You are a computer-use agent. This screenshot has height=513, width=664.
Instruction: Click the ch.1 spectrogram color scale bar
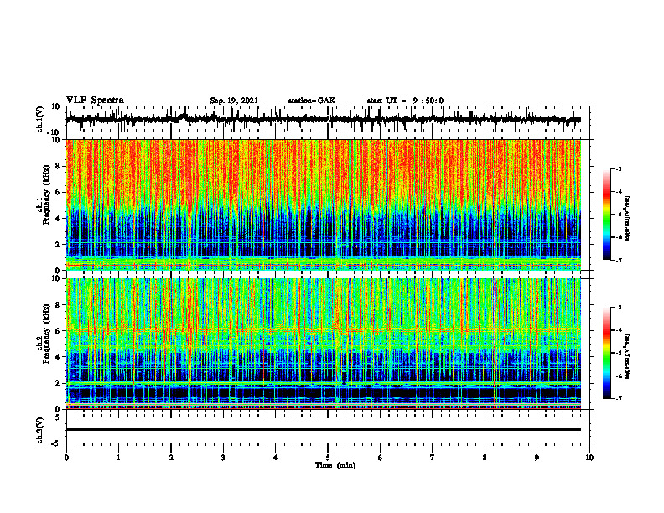point(606,215)
